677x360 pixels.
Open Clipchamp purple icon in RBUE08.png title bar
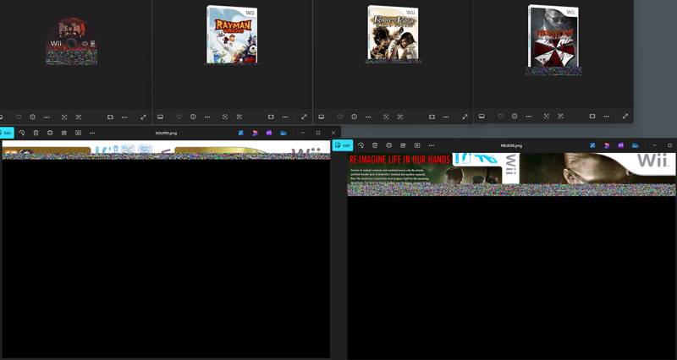point(621,145)
